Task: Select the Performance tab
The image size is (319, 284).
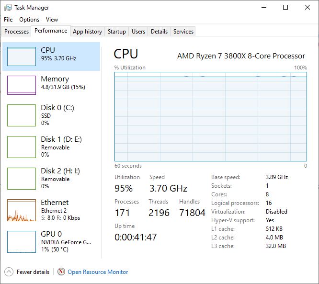Action: 51,31
